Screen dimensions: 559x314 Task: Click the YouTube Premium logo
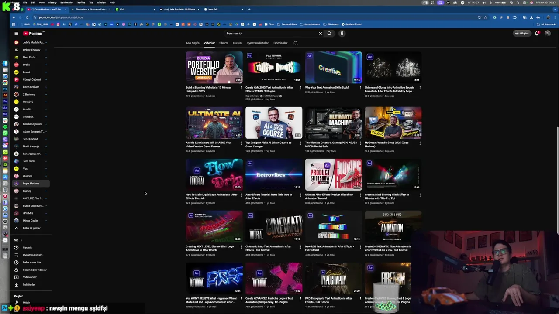[x=33, y=34]
